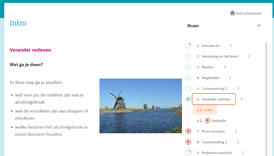Click the status circle beside Registratie
The height and width of the screenshot is (156, 274).
pyautogui.click(x=188, y=78)
